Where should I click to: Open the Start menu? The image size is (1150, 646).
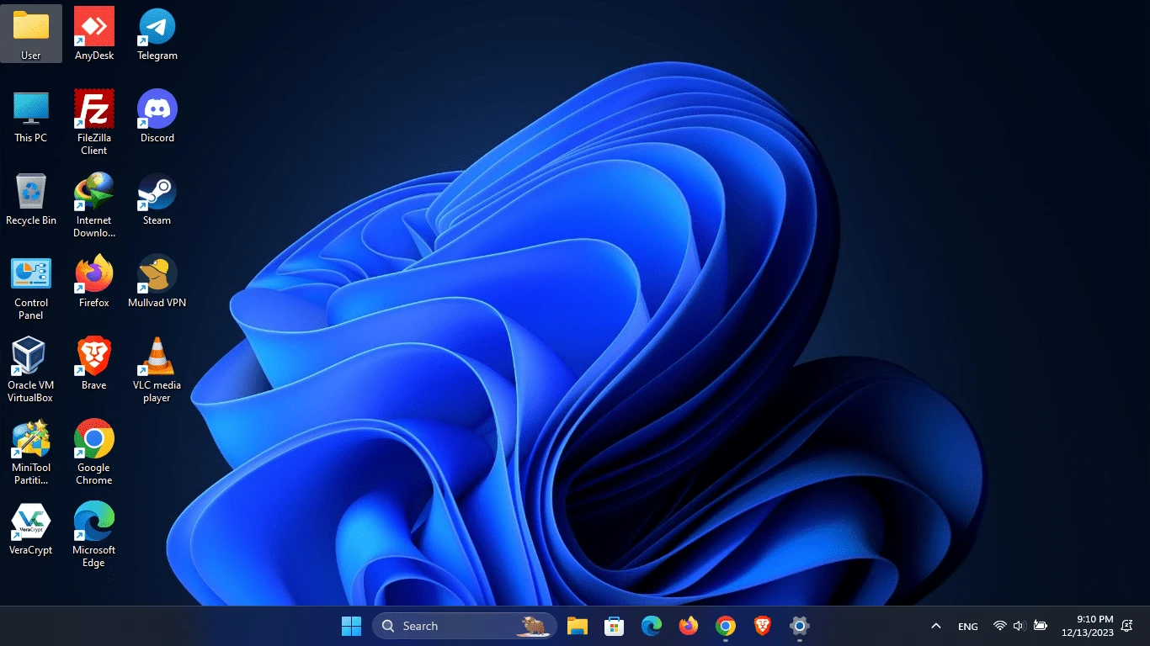pos(351,626)
